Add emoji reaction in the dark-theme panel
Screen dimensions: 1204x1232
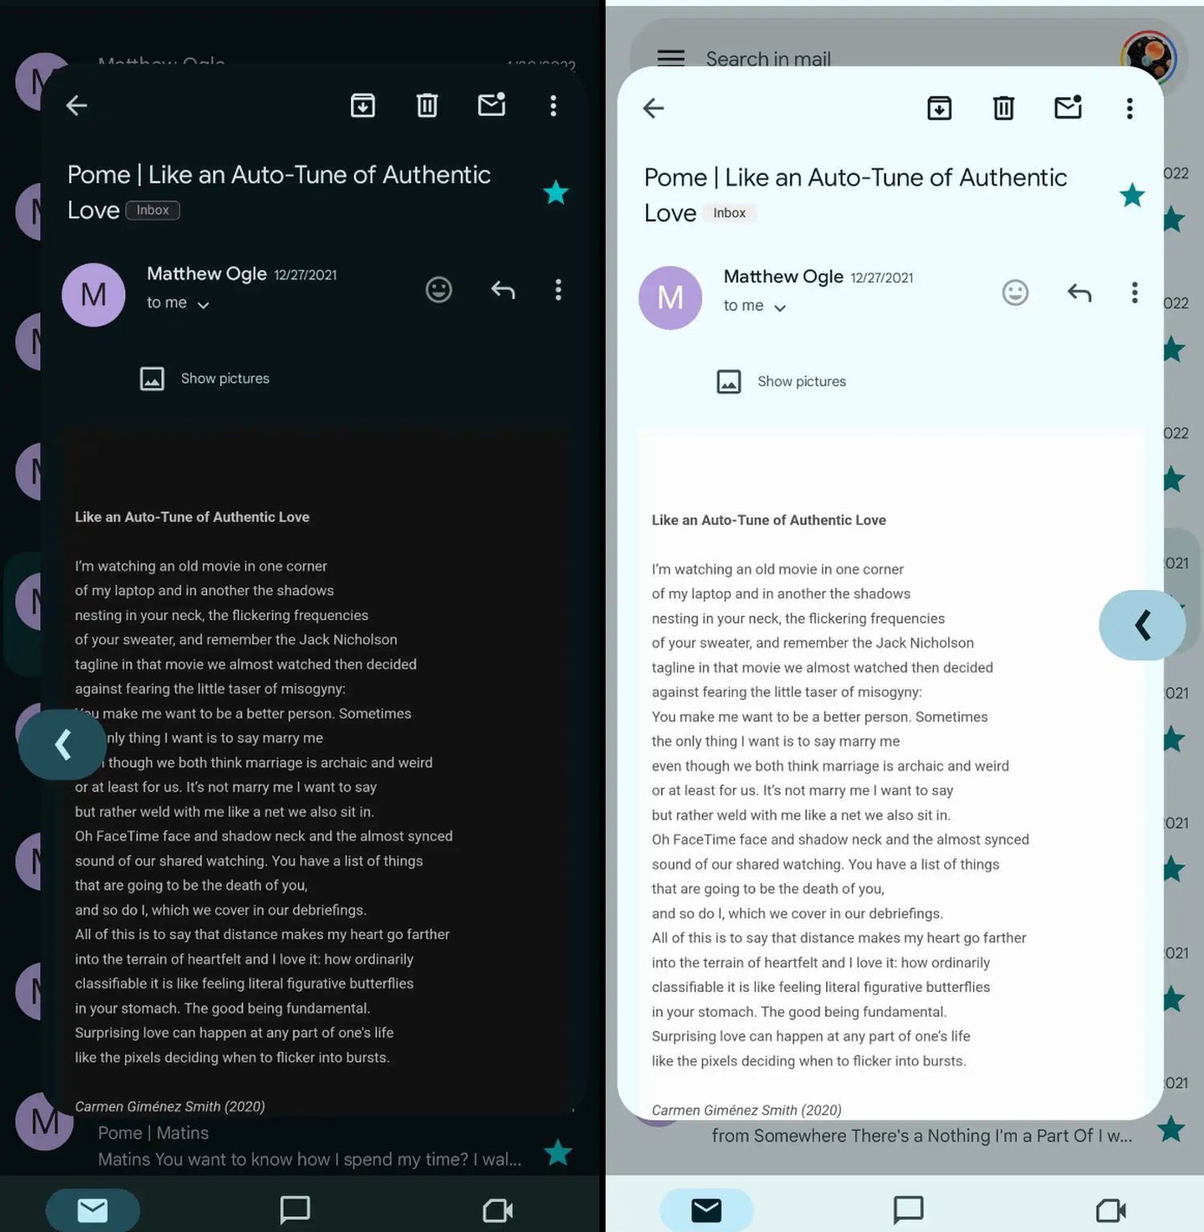click(x=438, y=290)
